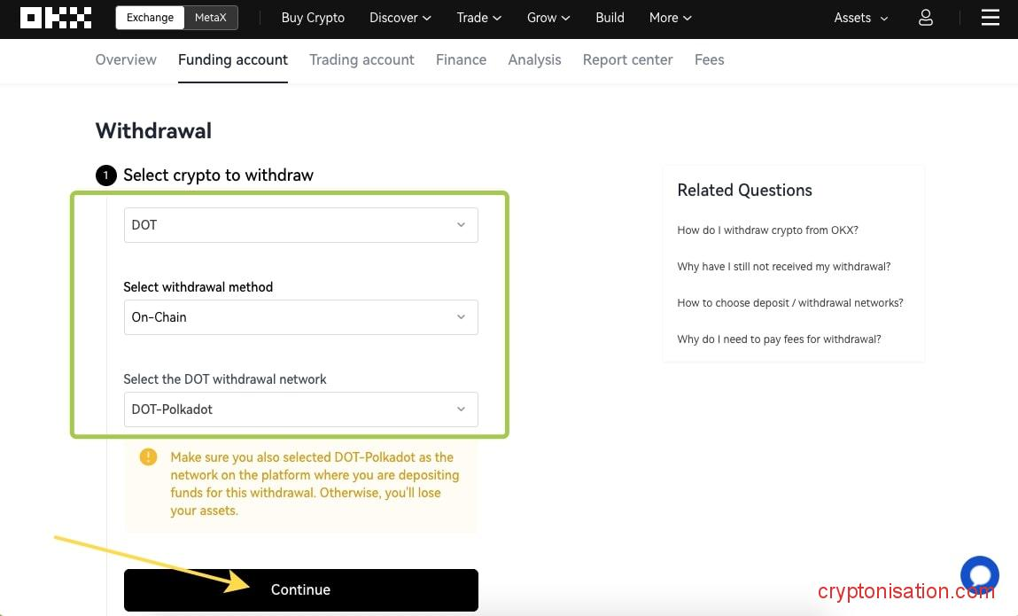Open the Assets dropdown menu

click(x=860, y=18)
